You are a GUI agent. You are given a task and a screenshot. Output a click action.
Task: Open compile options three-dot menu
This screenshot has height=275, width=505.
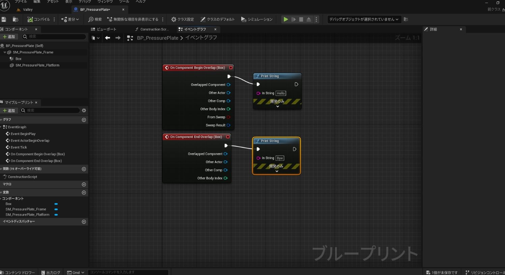tap(54, 20)
